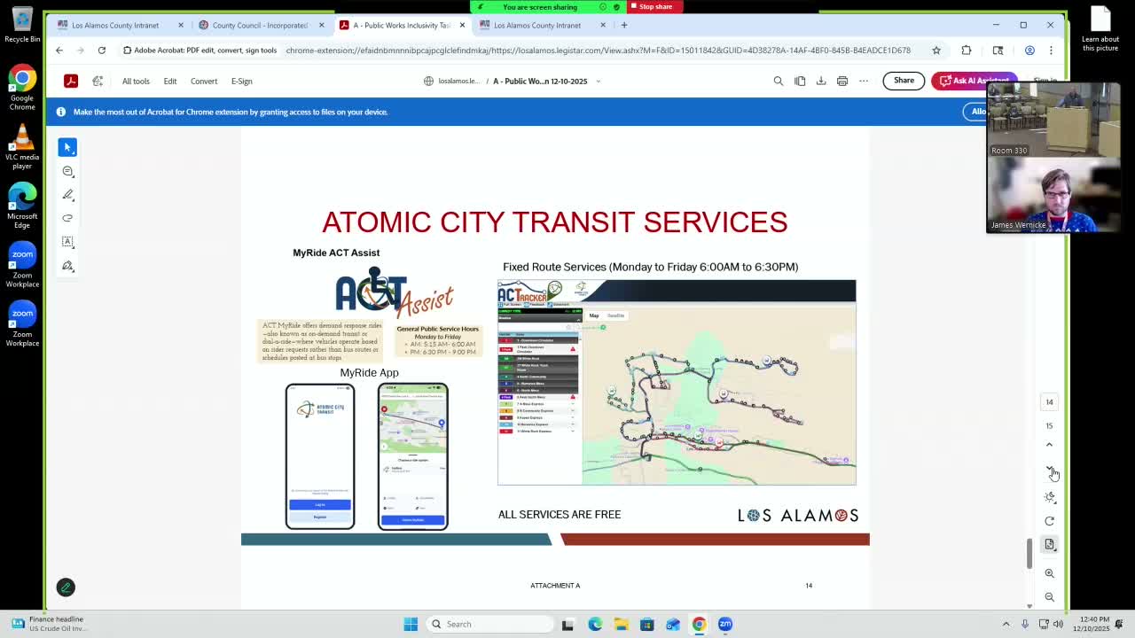The height and width of the screenshot is (638, 1135).
Task: Pick the Draw pencil tool
Action: 67,195
